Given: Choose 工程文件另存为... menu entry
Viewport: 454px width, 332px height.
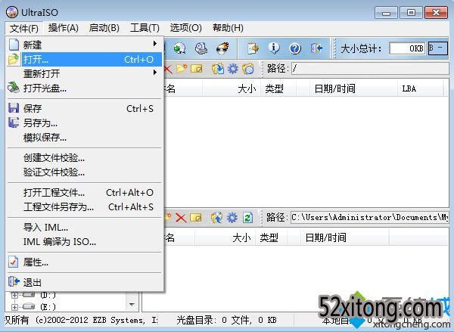Looking at the screenshot, I should 84,207.
